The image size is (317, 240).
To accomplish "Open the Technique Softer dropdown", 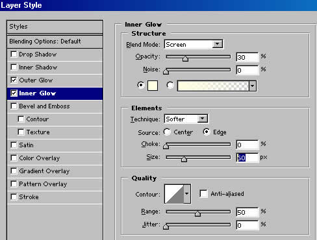I will pos(186,119).
